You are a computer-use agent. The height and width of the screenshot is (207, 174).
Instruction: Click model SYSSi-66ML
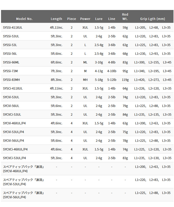click(x=11, y=62)
